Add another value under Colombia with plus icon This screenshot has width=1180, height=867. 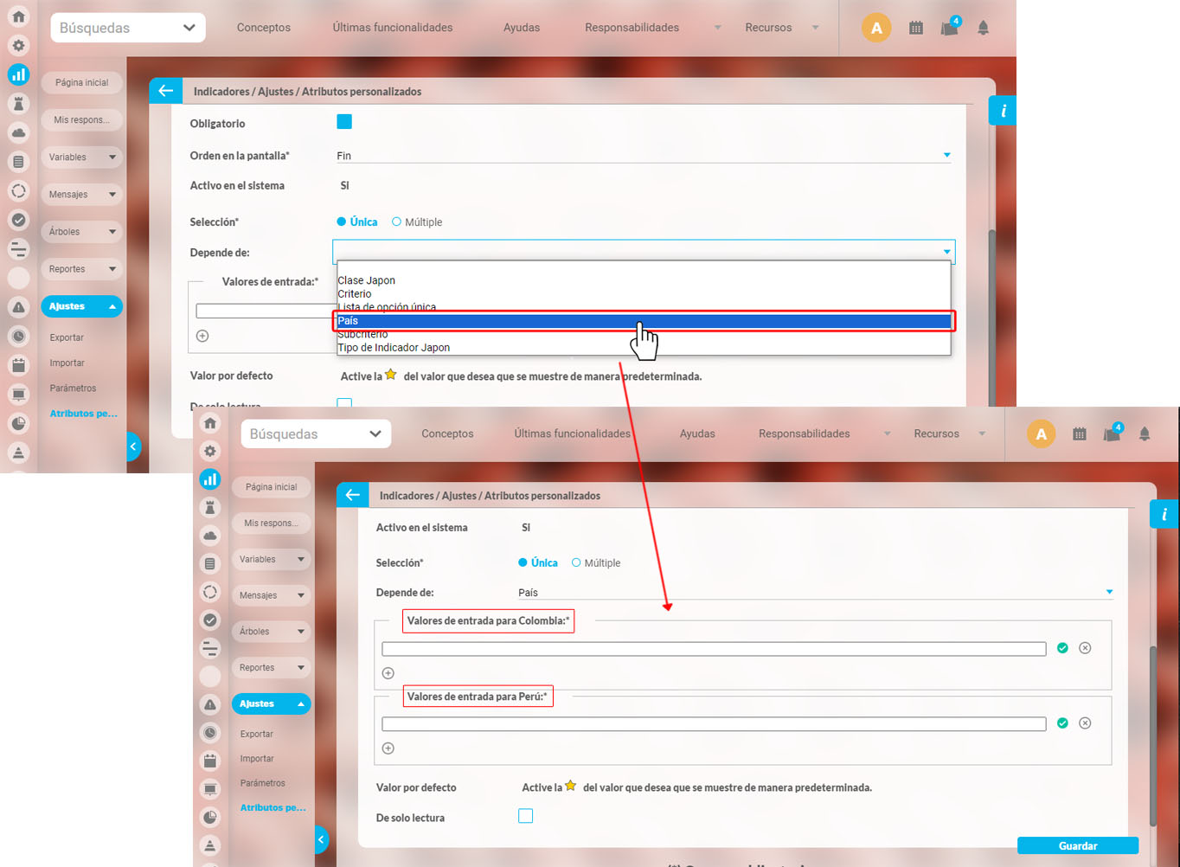(x=388, y=673)
